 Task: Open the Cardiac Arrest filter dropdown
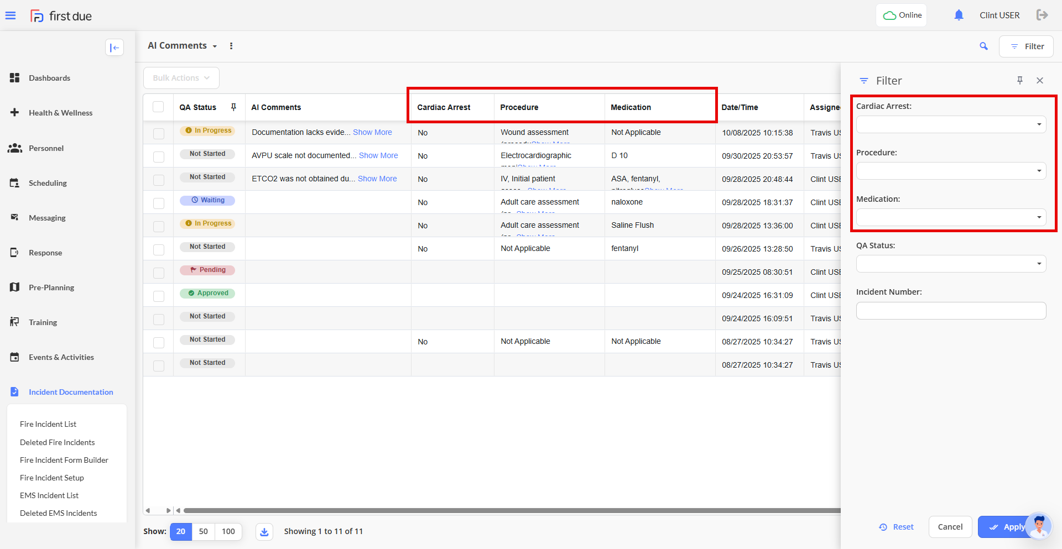tap(951, 124)
